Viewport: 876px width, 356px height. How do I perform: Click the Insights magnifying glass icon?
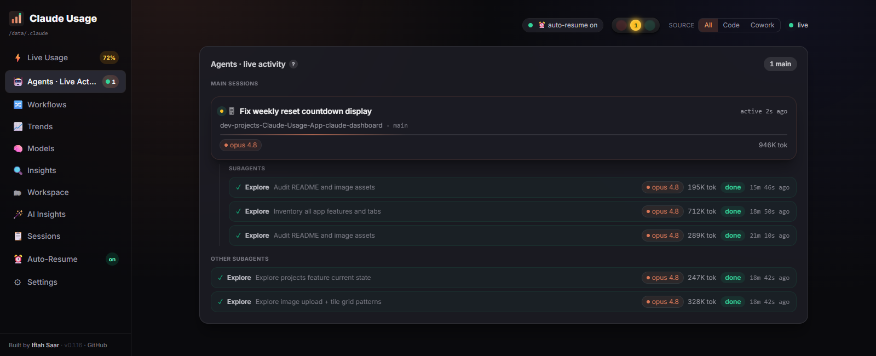pos(18,170)
